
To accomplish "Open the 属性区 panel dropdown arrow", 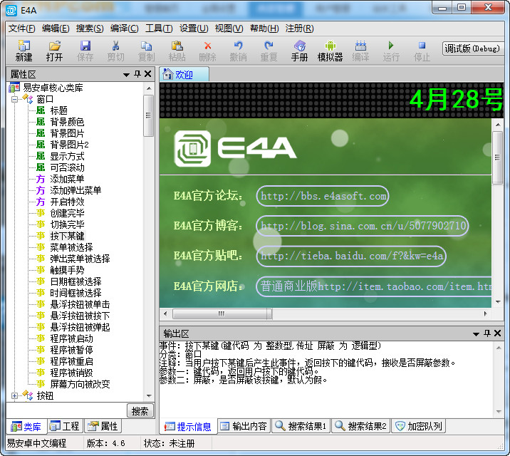I will pos(127,75).
